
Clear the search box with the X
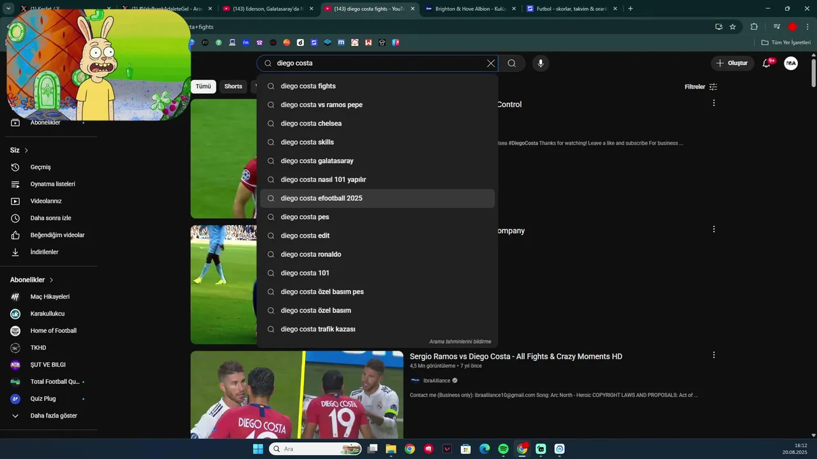coord(491,63)
